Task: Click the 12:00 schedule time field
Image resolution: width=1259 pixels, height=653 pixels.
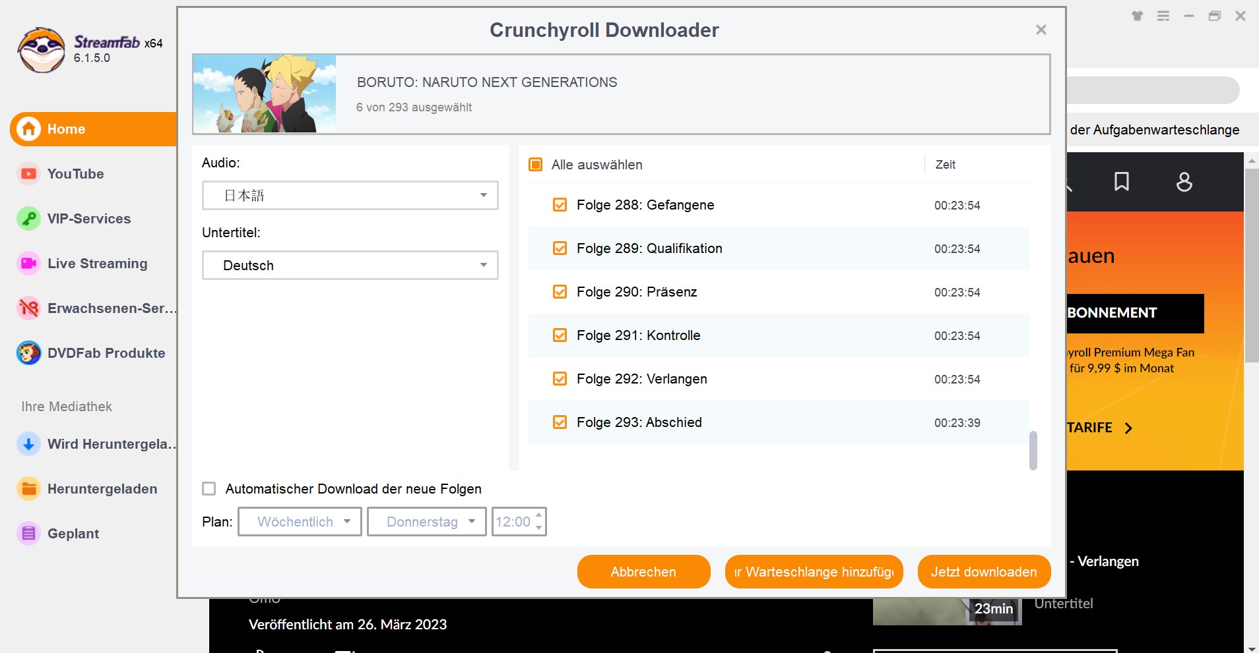Action: [x=513, y=522]
